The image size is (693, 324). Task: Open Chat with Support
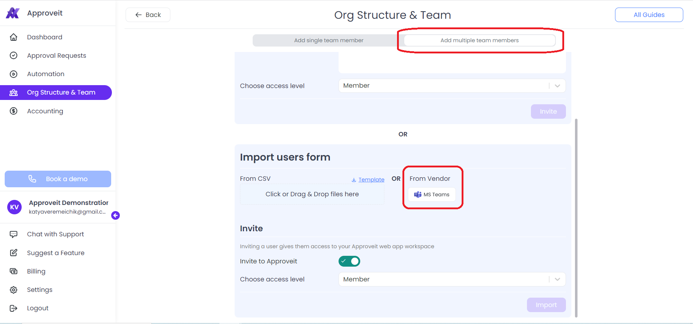[x=56, y=234]
